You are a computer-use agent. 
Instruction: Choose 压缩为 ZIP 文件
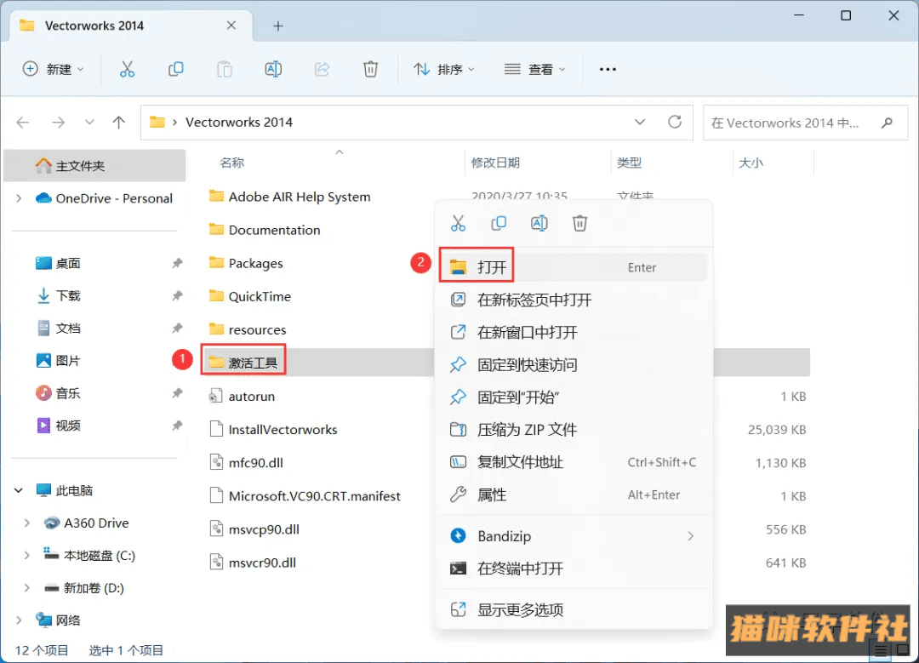click(x=574, y=430)
